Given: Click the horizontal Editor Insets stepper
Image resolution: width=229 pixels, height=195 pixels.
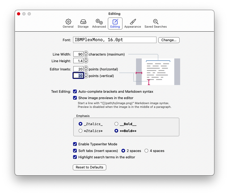Looking at the screenshot, I should pyautogui.click(x=86, y=69).
